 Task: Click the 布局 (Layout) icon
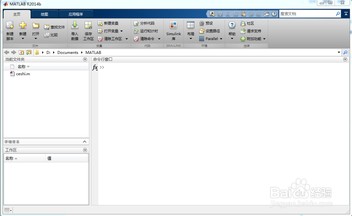point(190,25)
